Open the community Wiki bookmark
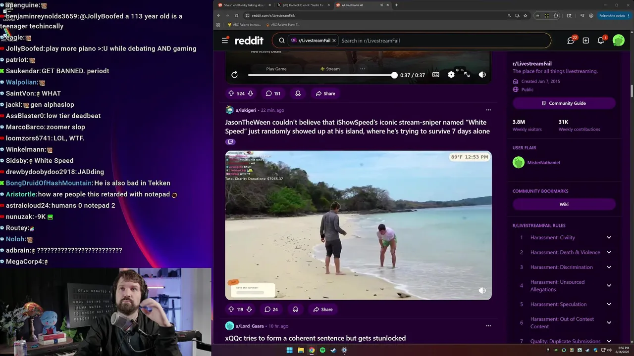 564,204
